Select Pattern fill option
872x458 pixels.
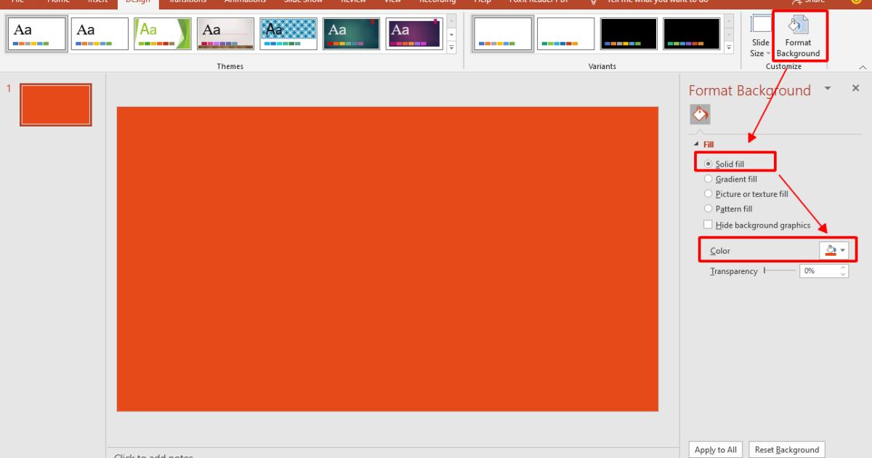pos(728,209)
